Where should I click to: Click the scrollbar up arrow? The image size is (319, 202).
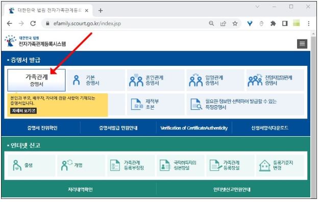pyautogui.click(x=313, y=34)
